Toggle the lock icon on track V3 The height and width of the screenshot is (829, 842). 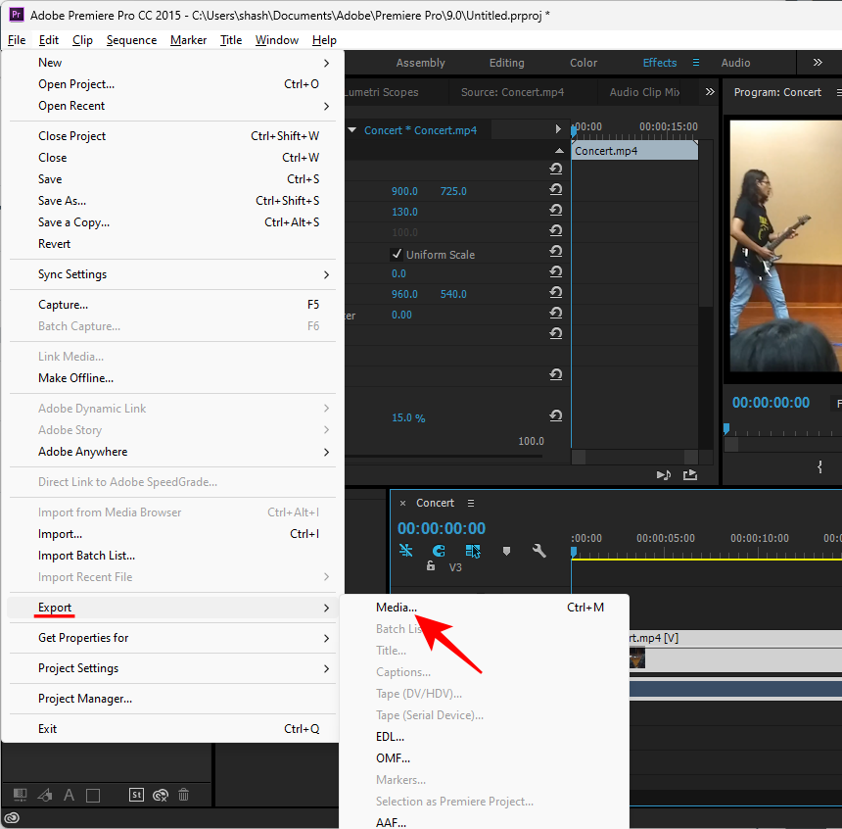click(x=431, y=564)
